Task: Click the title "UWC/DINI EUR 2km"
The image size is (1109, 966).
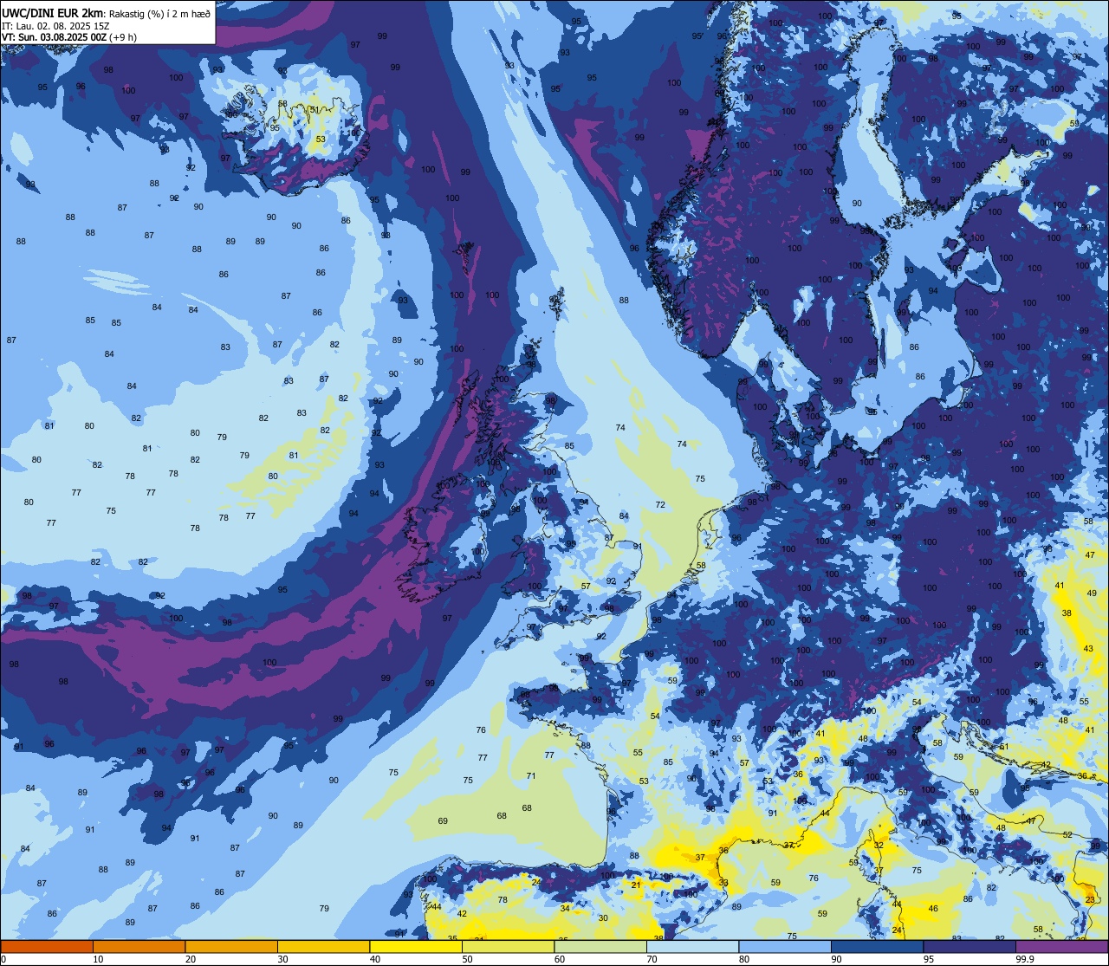Action: [53, 13]
